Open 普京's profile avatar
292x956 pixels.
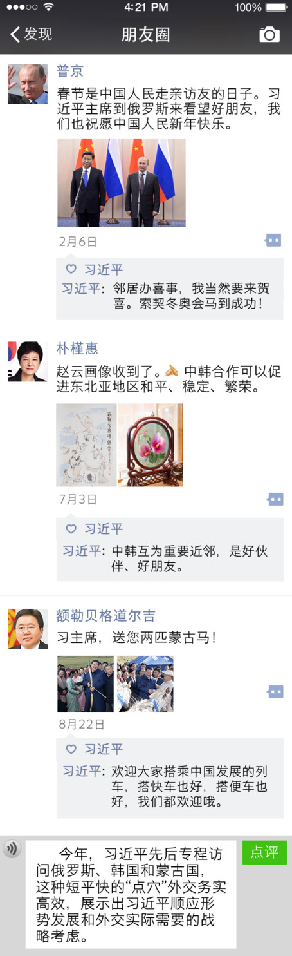click(28, 84)
